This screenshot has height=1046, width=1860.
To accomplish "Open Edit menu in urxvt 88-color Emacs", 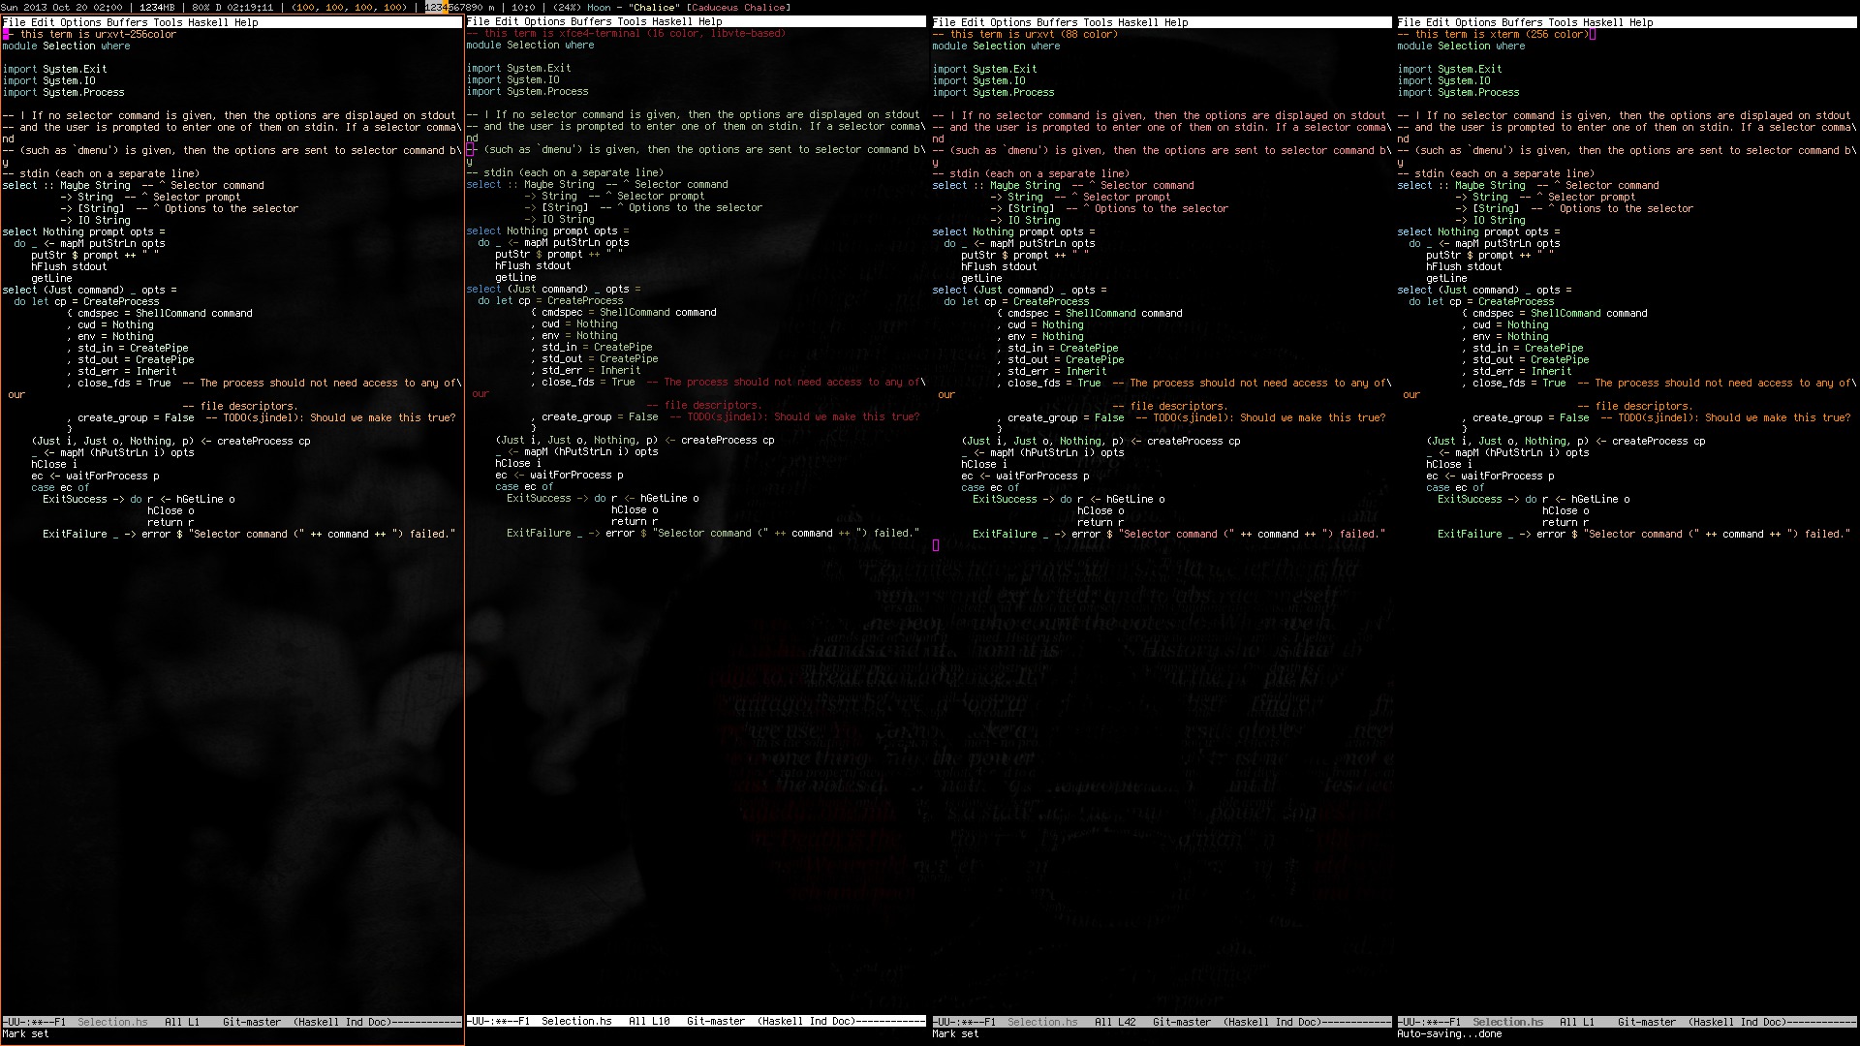I will 972,21.
